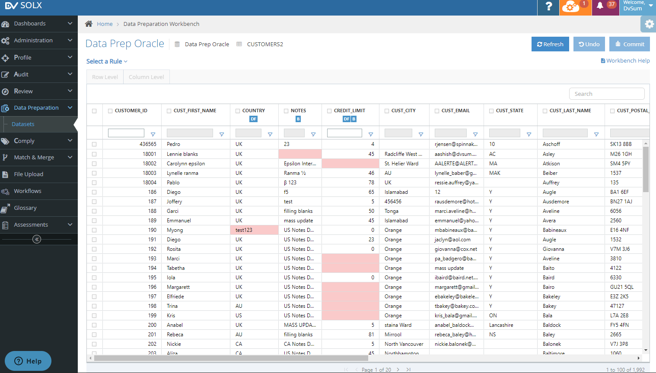Click the DV SOLX logo

(x=22, y=6)
